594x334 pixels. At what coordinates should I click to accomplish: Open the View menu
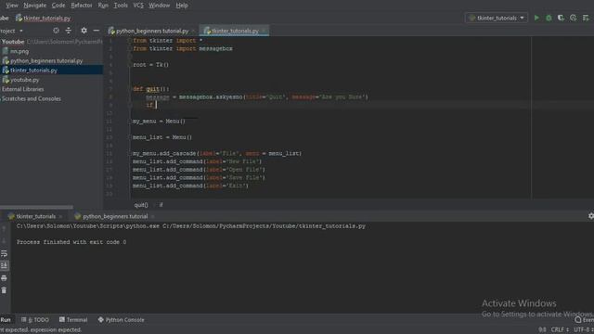point(12,6)
